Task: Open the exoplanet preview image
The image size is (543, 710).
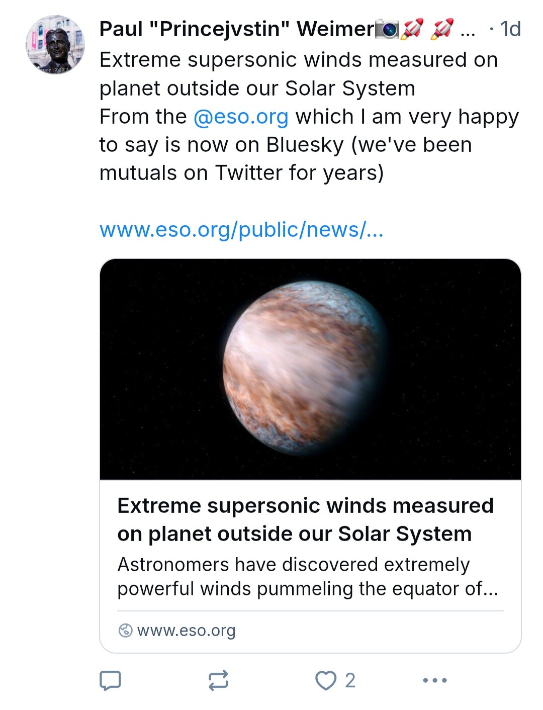Action: pos(310,369)
